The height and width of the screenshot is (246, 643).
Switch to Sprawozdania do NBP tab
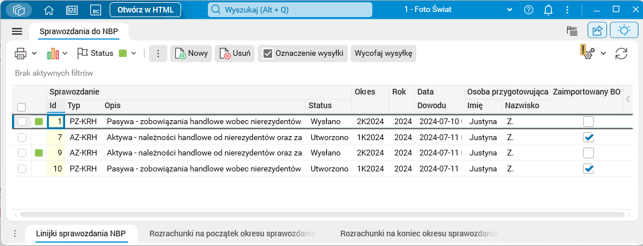(x=79, y=31)
